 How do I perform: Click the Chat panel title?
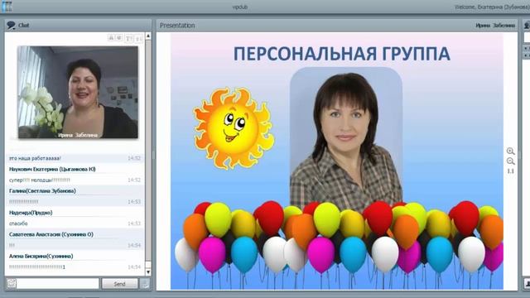point(24,26)
